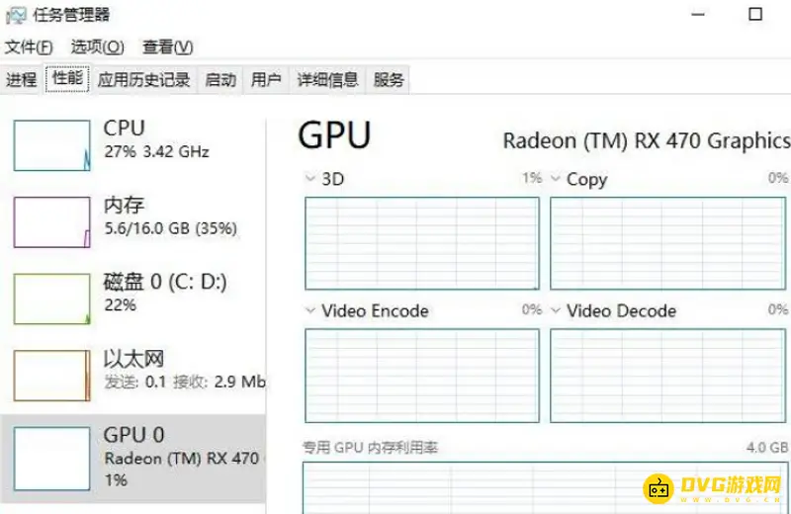Select the 以太网 Ethernet graph thumbnail
This screenshot has width=791, height=514.
coord(51,375)
